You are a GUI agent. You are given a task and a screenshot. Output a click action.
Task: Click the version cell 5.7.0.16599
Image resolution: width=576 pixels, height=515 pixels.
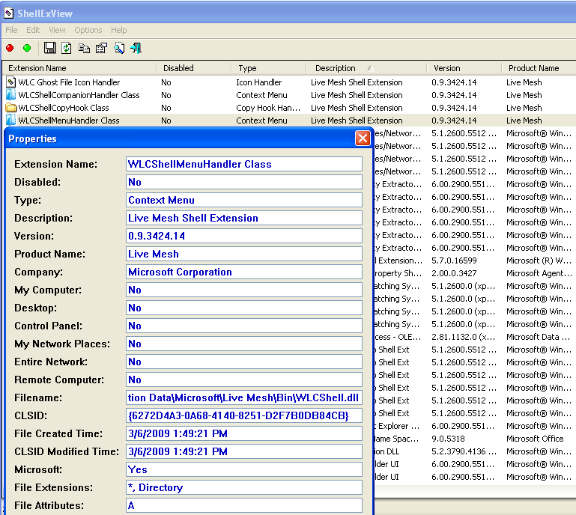(454, 260)
